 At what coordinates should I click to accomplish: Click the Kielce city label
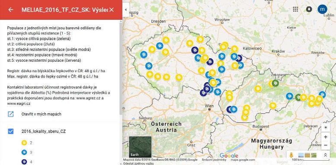291,28
